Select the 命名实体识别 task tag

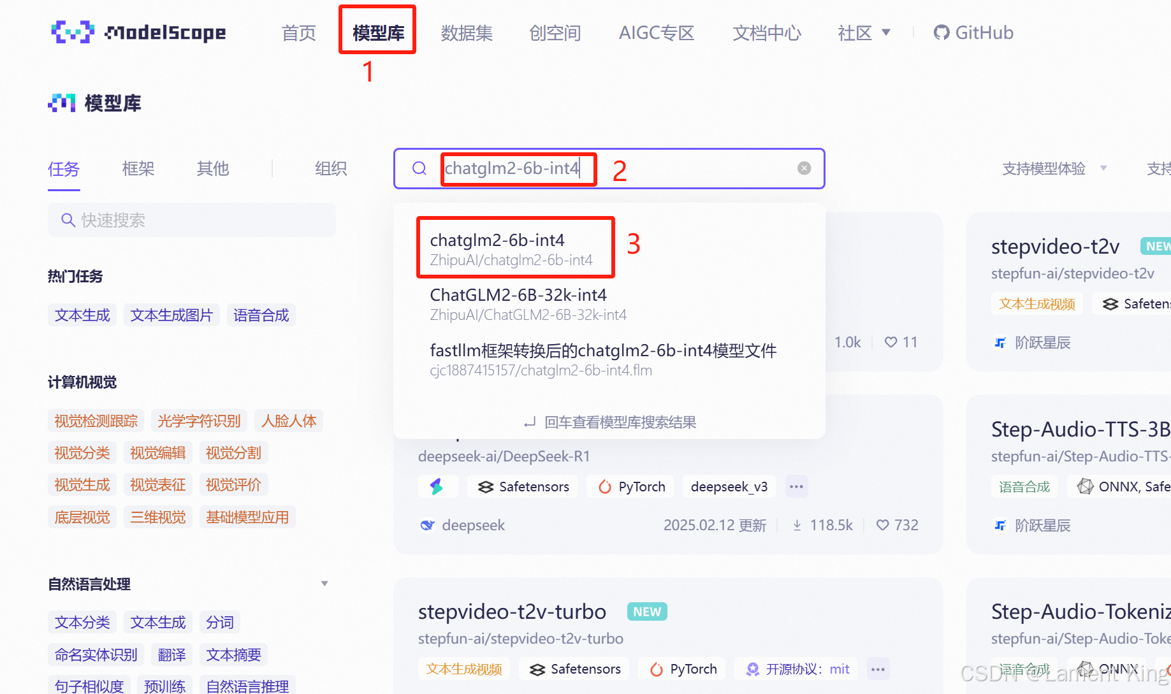pos(96,654)
